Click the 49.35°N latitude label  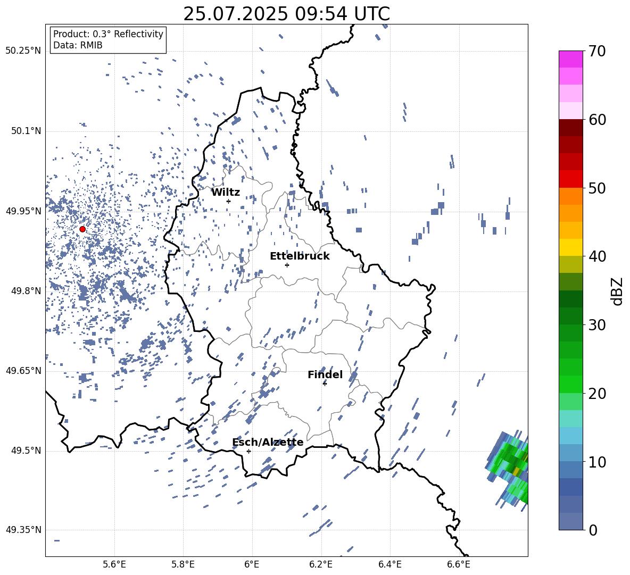tap(23, 530)
